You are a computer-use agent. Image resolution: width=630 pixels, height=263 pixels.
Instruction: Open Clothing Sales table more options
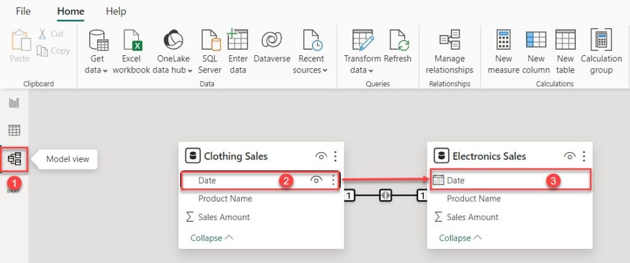[x=335, y=156]
